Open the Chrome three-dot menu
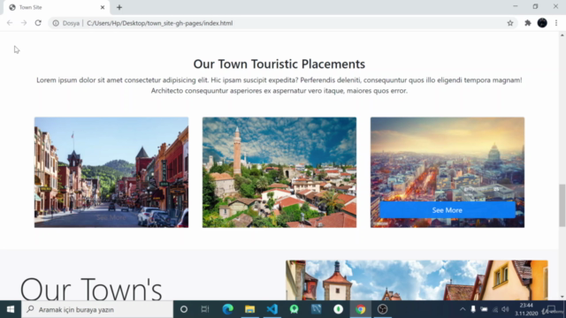This screenshot has height=318, width=566. click(x=556, y=23)
